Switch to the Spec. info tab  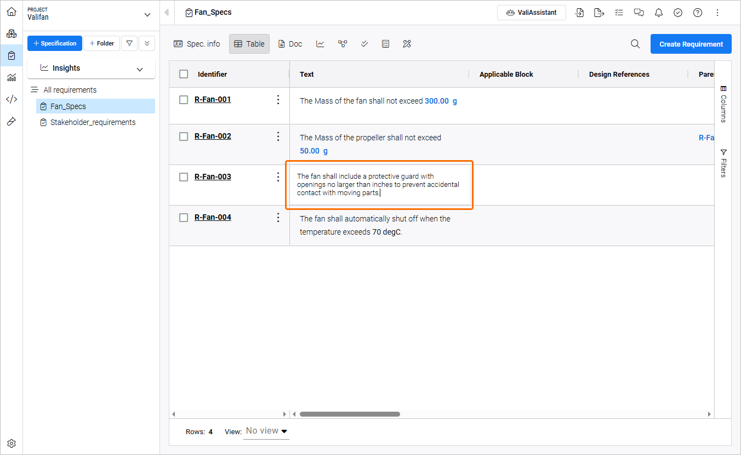point(197,44)
